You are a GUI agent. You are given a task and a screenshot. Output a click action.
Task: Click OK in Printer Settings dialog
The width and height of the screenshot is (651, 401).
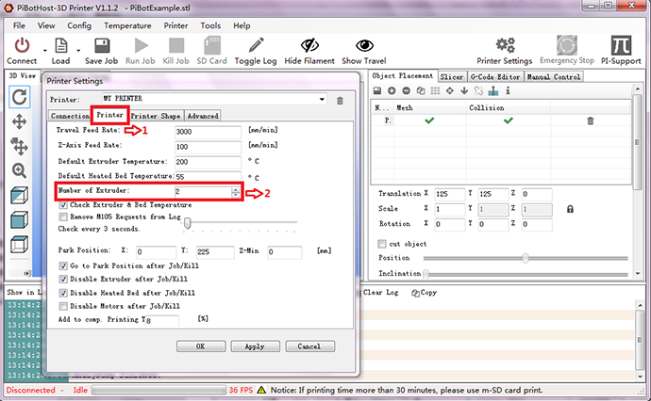pos(201,346)
